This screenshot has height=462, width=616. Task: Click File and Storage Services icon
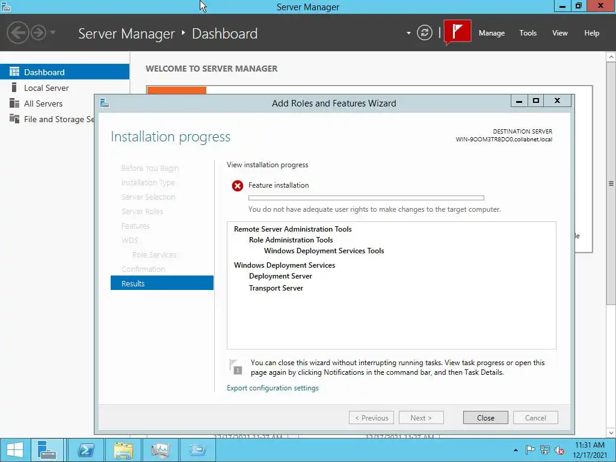(x=14, y=119)
